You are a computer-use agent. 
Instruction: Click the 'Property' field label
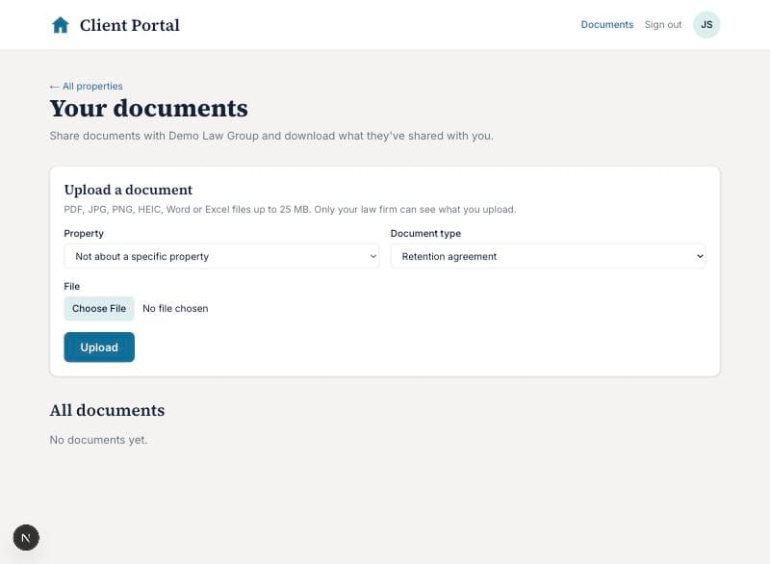84,233
